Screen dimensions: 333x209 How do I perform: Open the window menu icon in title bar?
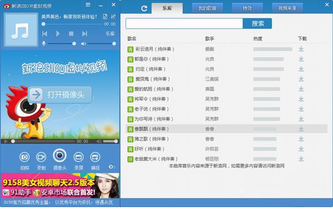(88, 5)
